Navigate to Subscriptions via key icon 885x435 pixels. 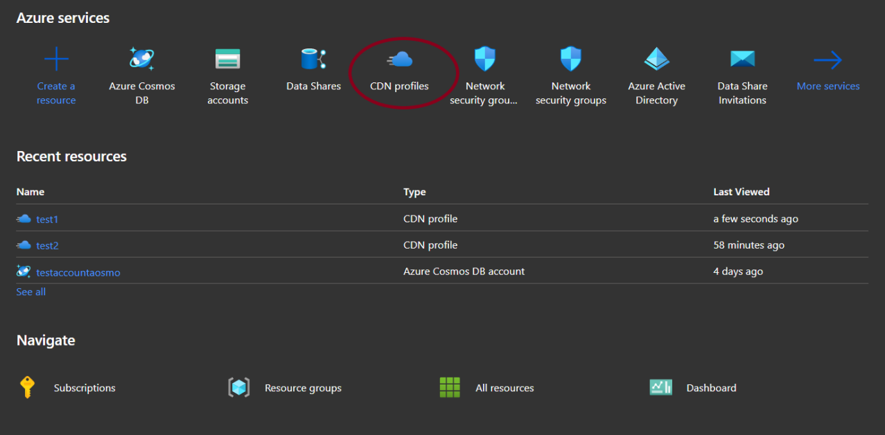pyautogui.click(x=28, y=387)
